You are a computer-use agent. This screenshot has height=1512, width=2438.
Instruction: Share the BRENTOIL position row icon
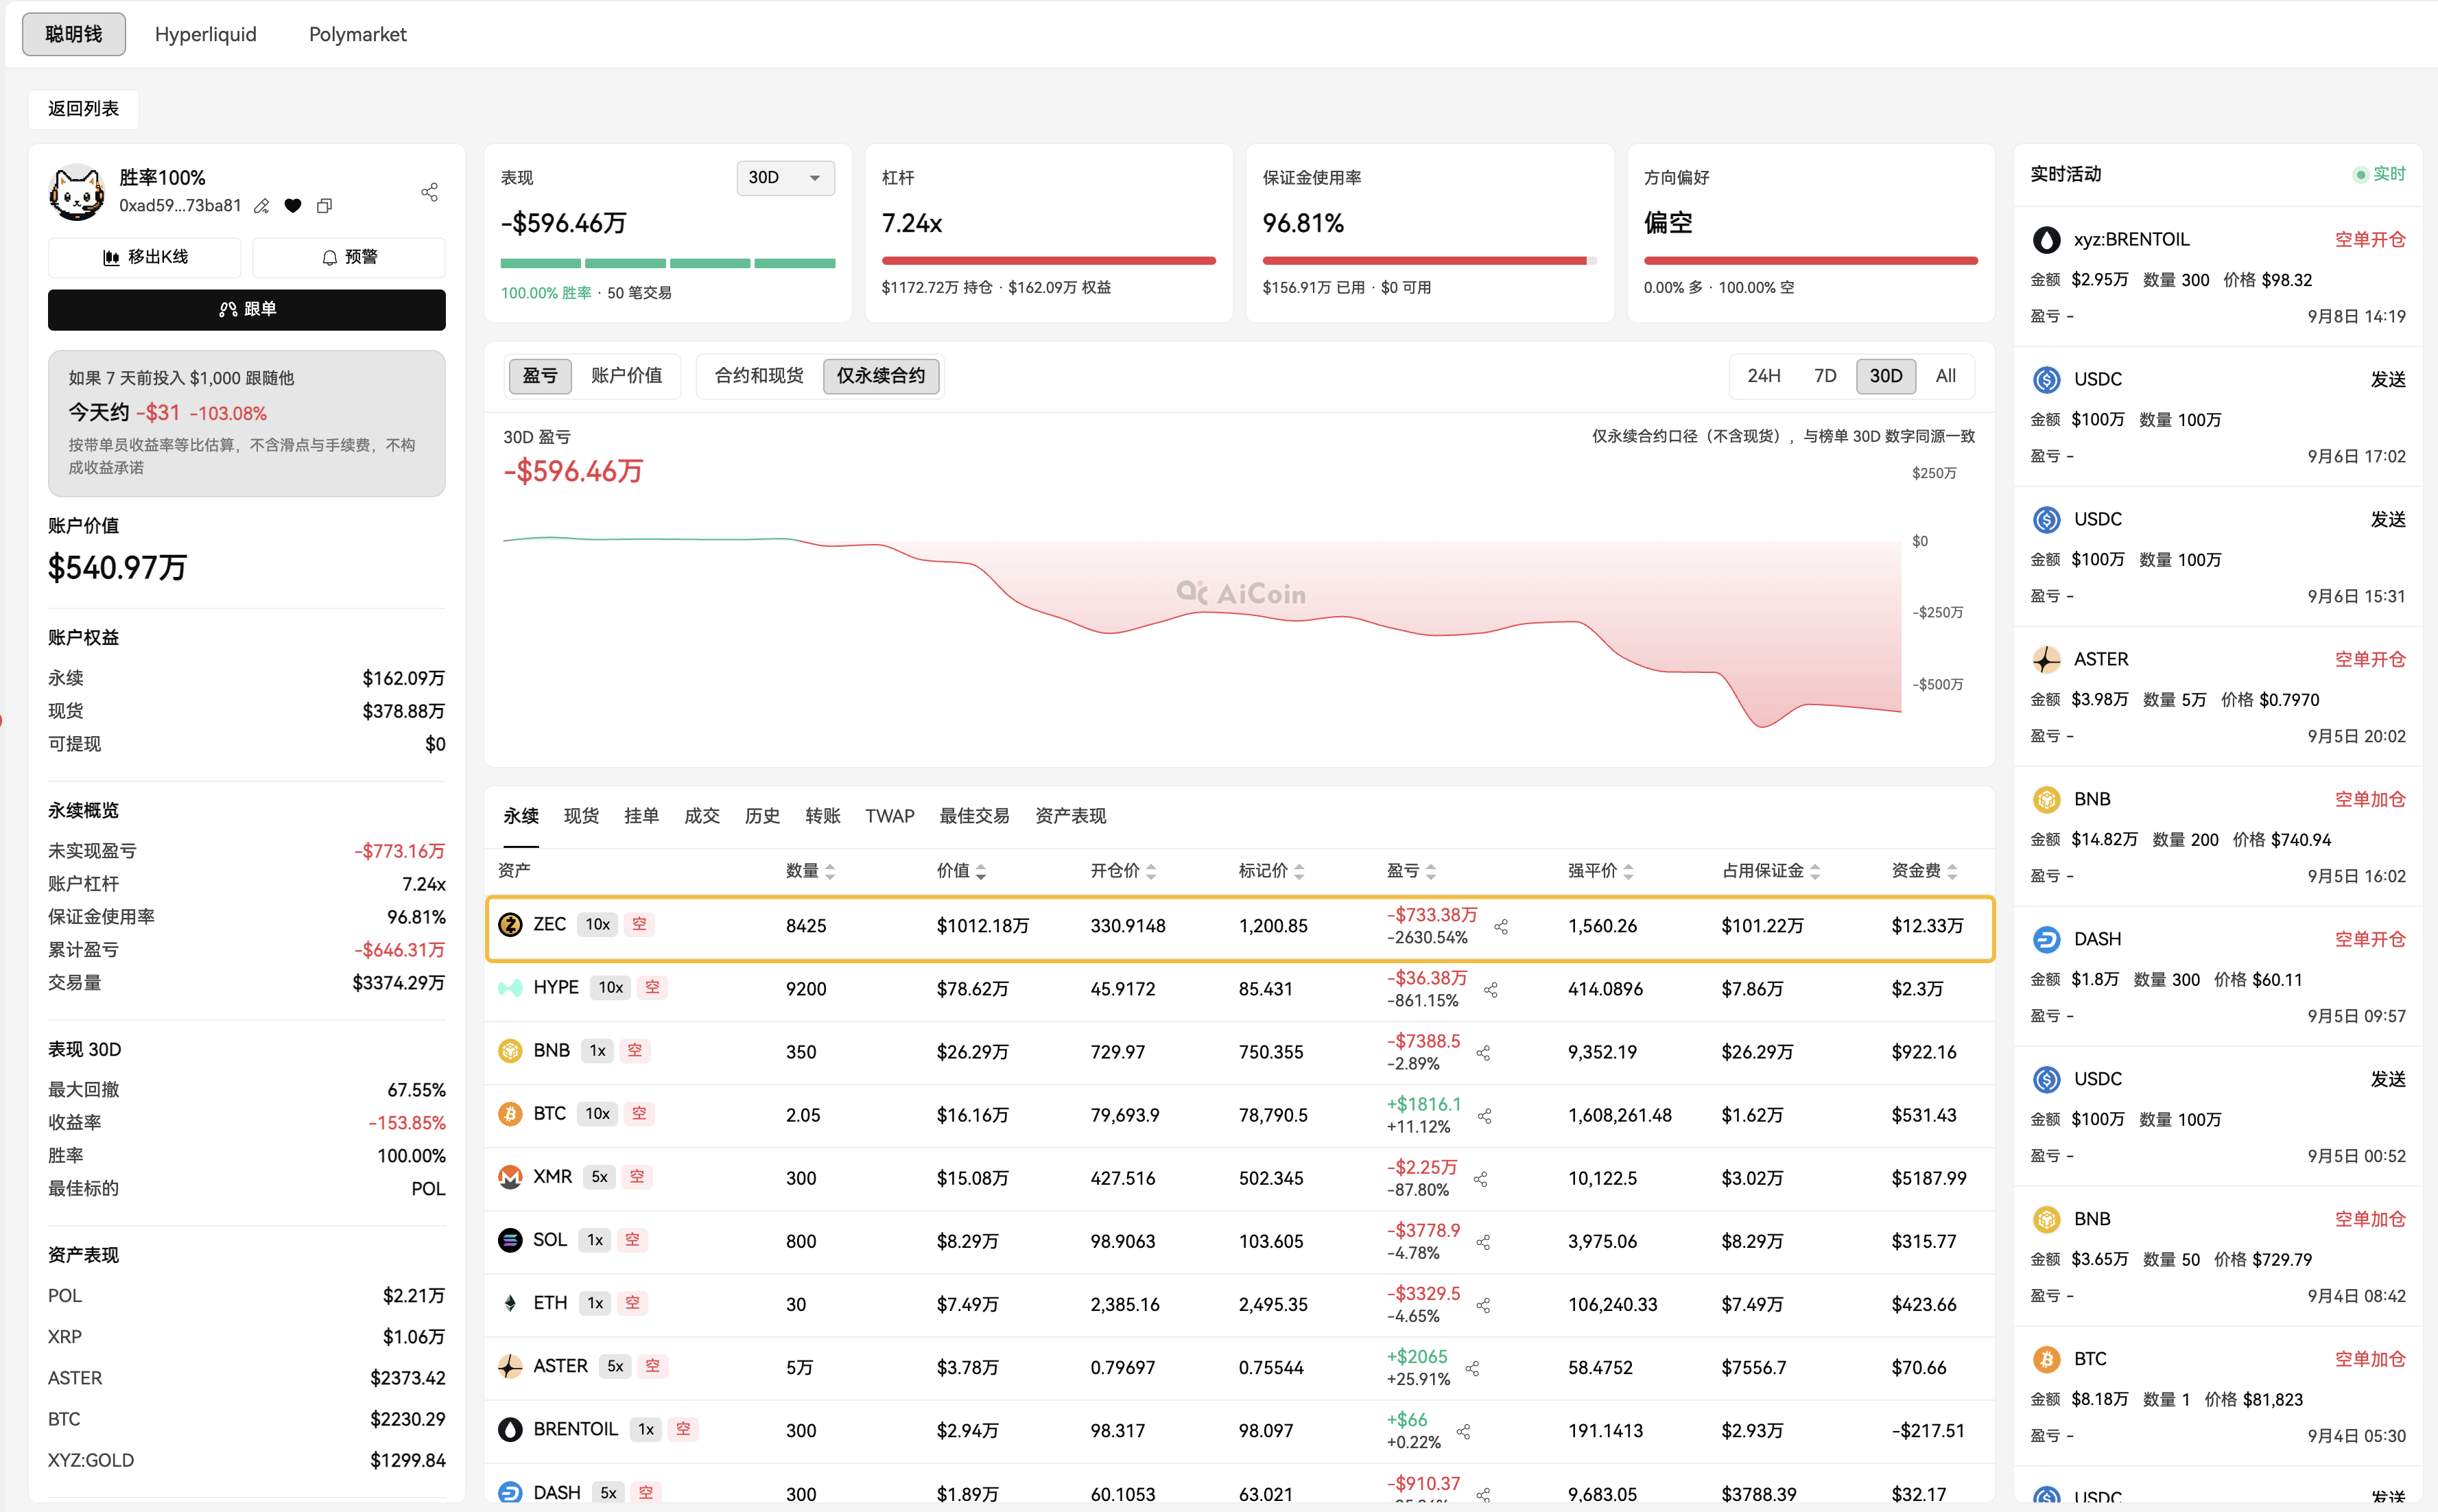1464,1431
